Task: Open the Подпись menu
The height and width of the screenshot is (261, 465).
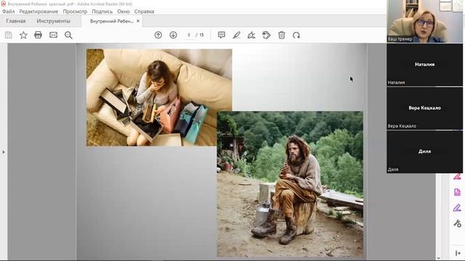Action: click(102, 12)
